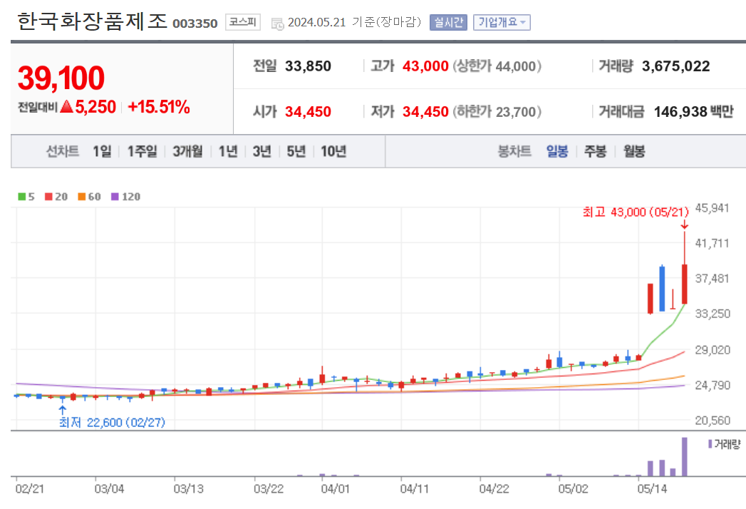Click the red up-triangle change indicator
746x509 pixels.
[x=67, y=106]
